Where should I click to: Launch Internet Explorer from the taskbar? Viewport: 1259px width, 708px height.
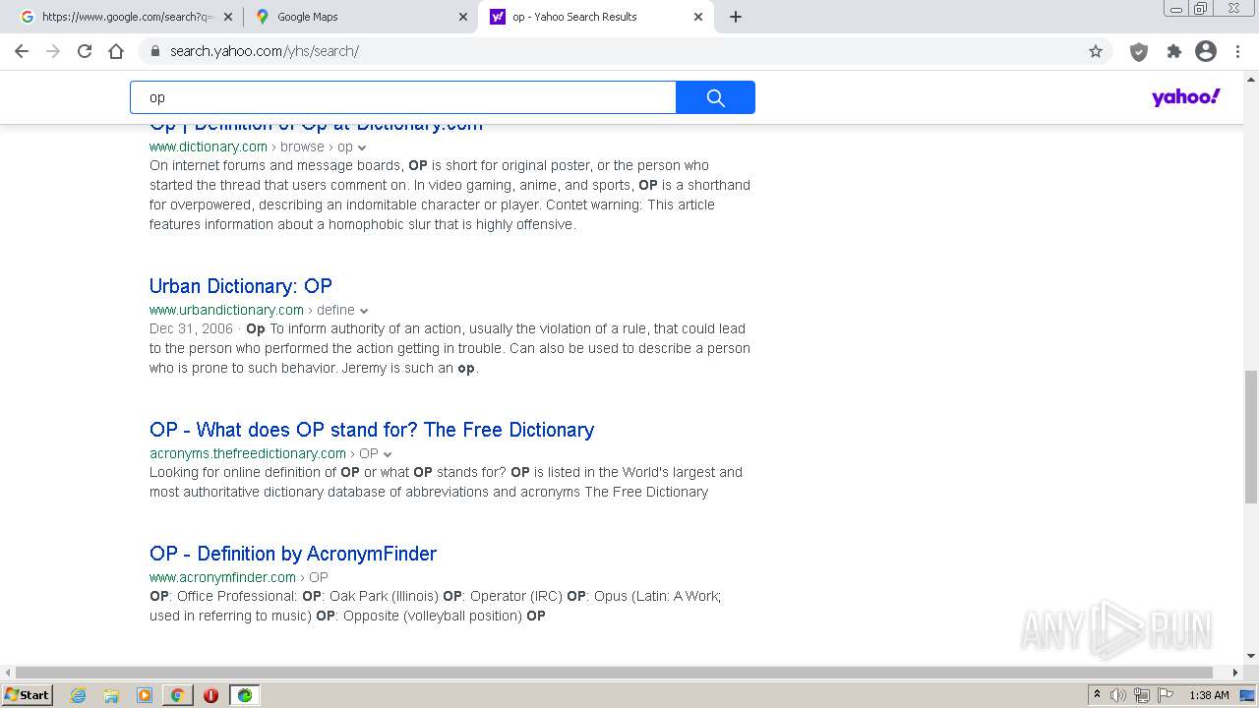(79, 695)
